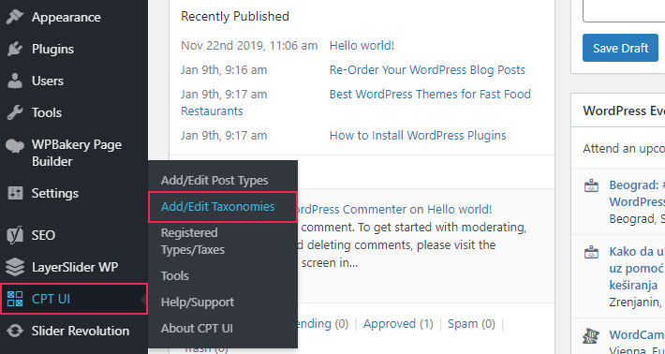The image size is (665, 354).
Task: Open How to Install WordPress Plugins link
Action: (418, 136)
